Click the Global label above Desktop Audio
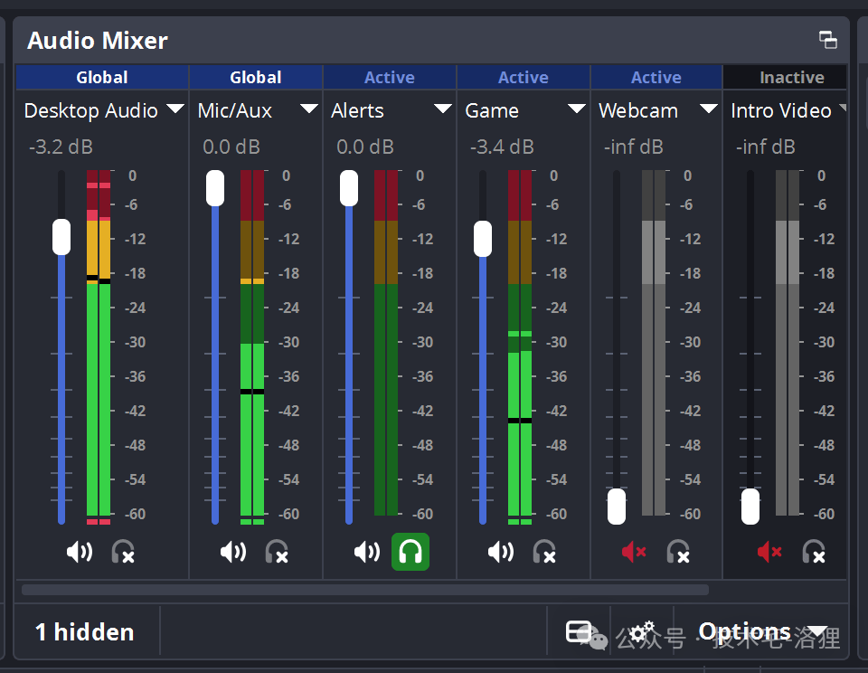Viewport: 868px width, 673px height. pyautogui.click(x=102, y=77)
